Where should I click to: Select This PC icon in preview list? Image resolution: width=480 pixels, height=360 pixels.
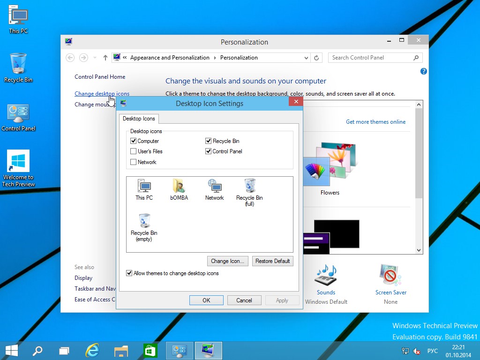click(144, 190)
